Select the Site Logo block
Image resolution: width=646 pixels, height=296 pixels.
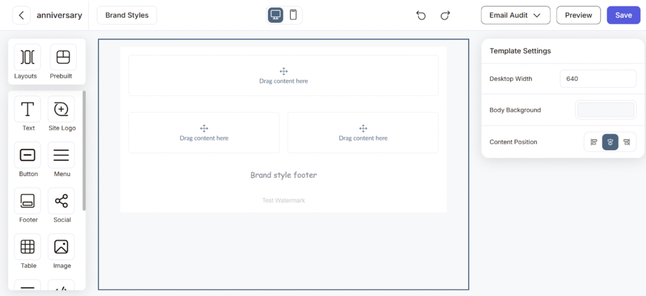61,109
